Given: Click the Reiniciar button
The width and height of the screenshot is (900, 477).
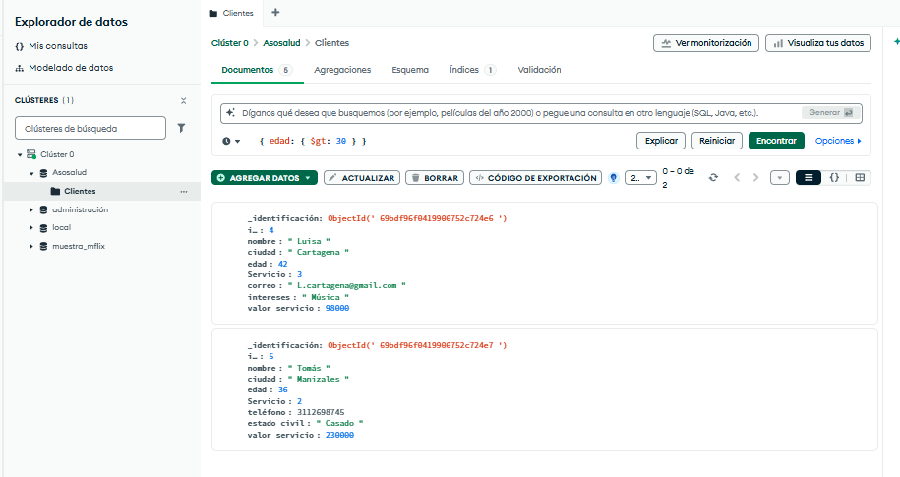Looking at the screenshot, I should [717, 141].
